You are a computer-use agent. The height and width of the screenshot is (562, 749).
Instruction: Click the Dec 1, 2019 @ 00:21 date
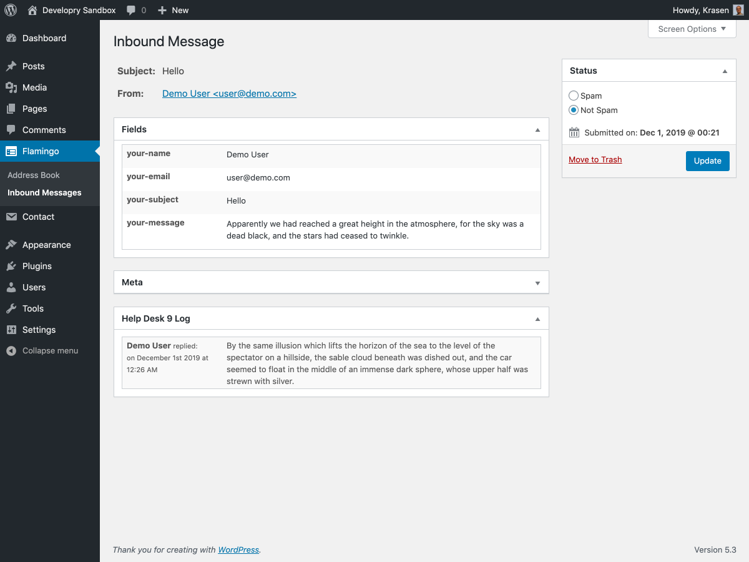point(680,132)
